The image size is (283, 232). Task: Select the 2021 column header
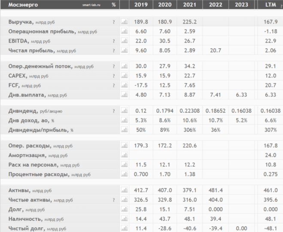click(x=189, y=5)
